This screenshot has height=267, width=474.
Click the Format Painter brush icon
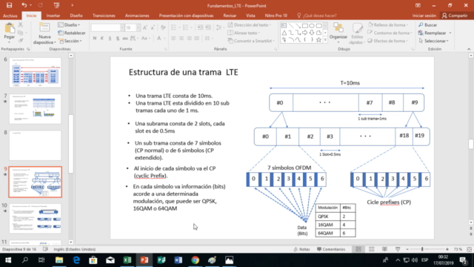(x=21, y=40)
